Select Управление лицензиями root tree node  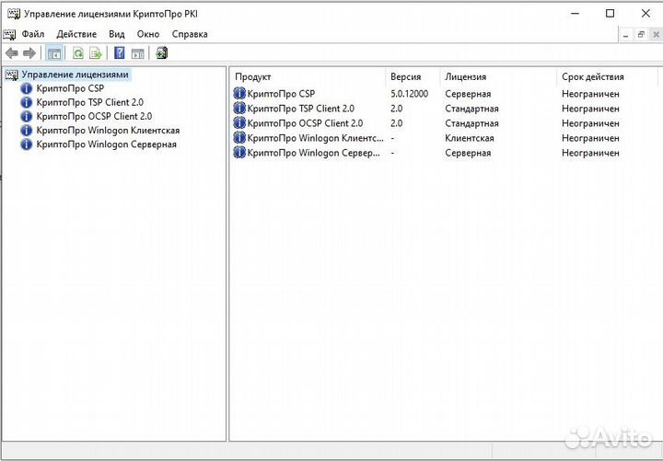tap(75, 75)
